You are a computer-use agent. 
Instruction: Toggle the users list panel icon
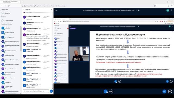56,10
